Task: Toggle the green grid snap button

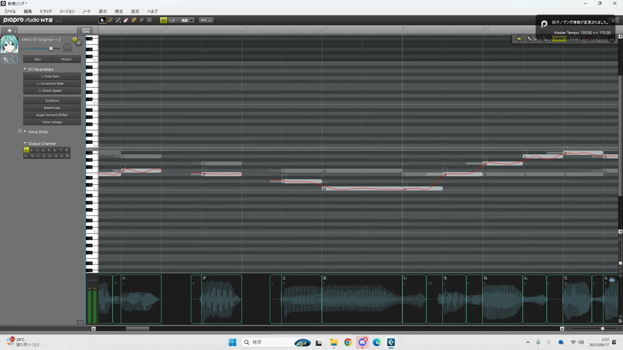Action: (x=164, y=20)
